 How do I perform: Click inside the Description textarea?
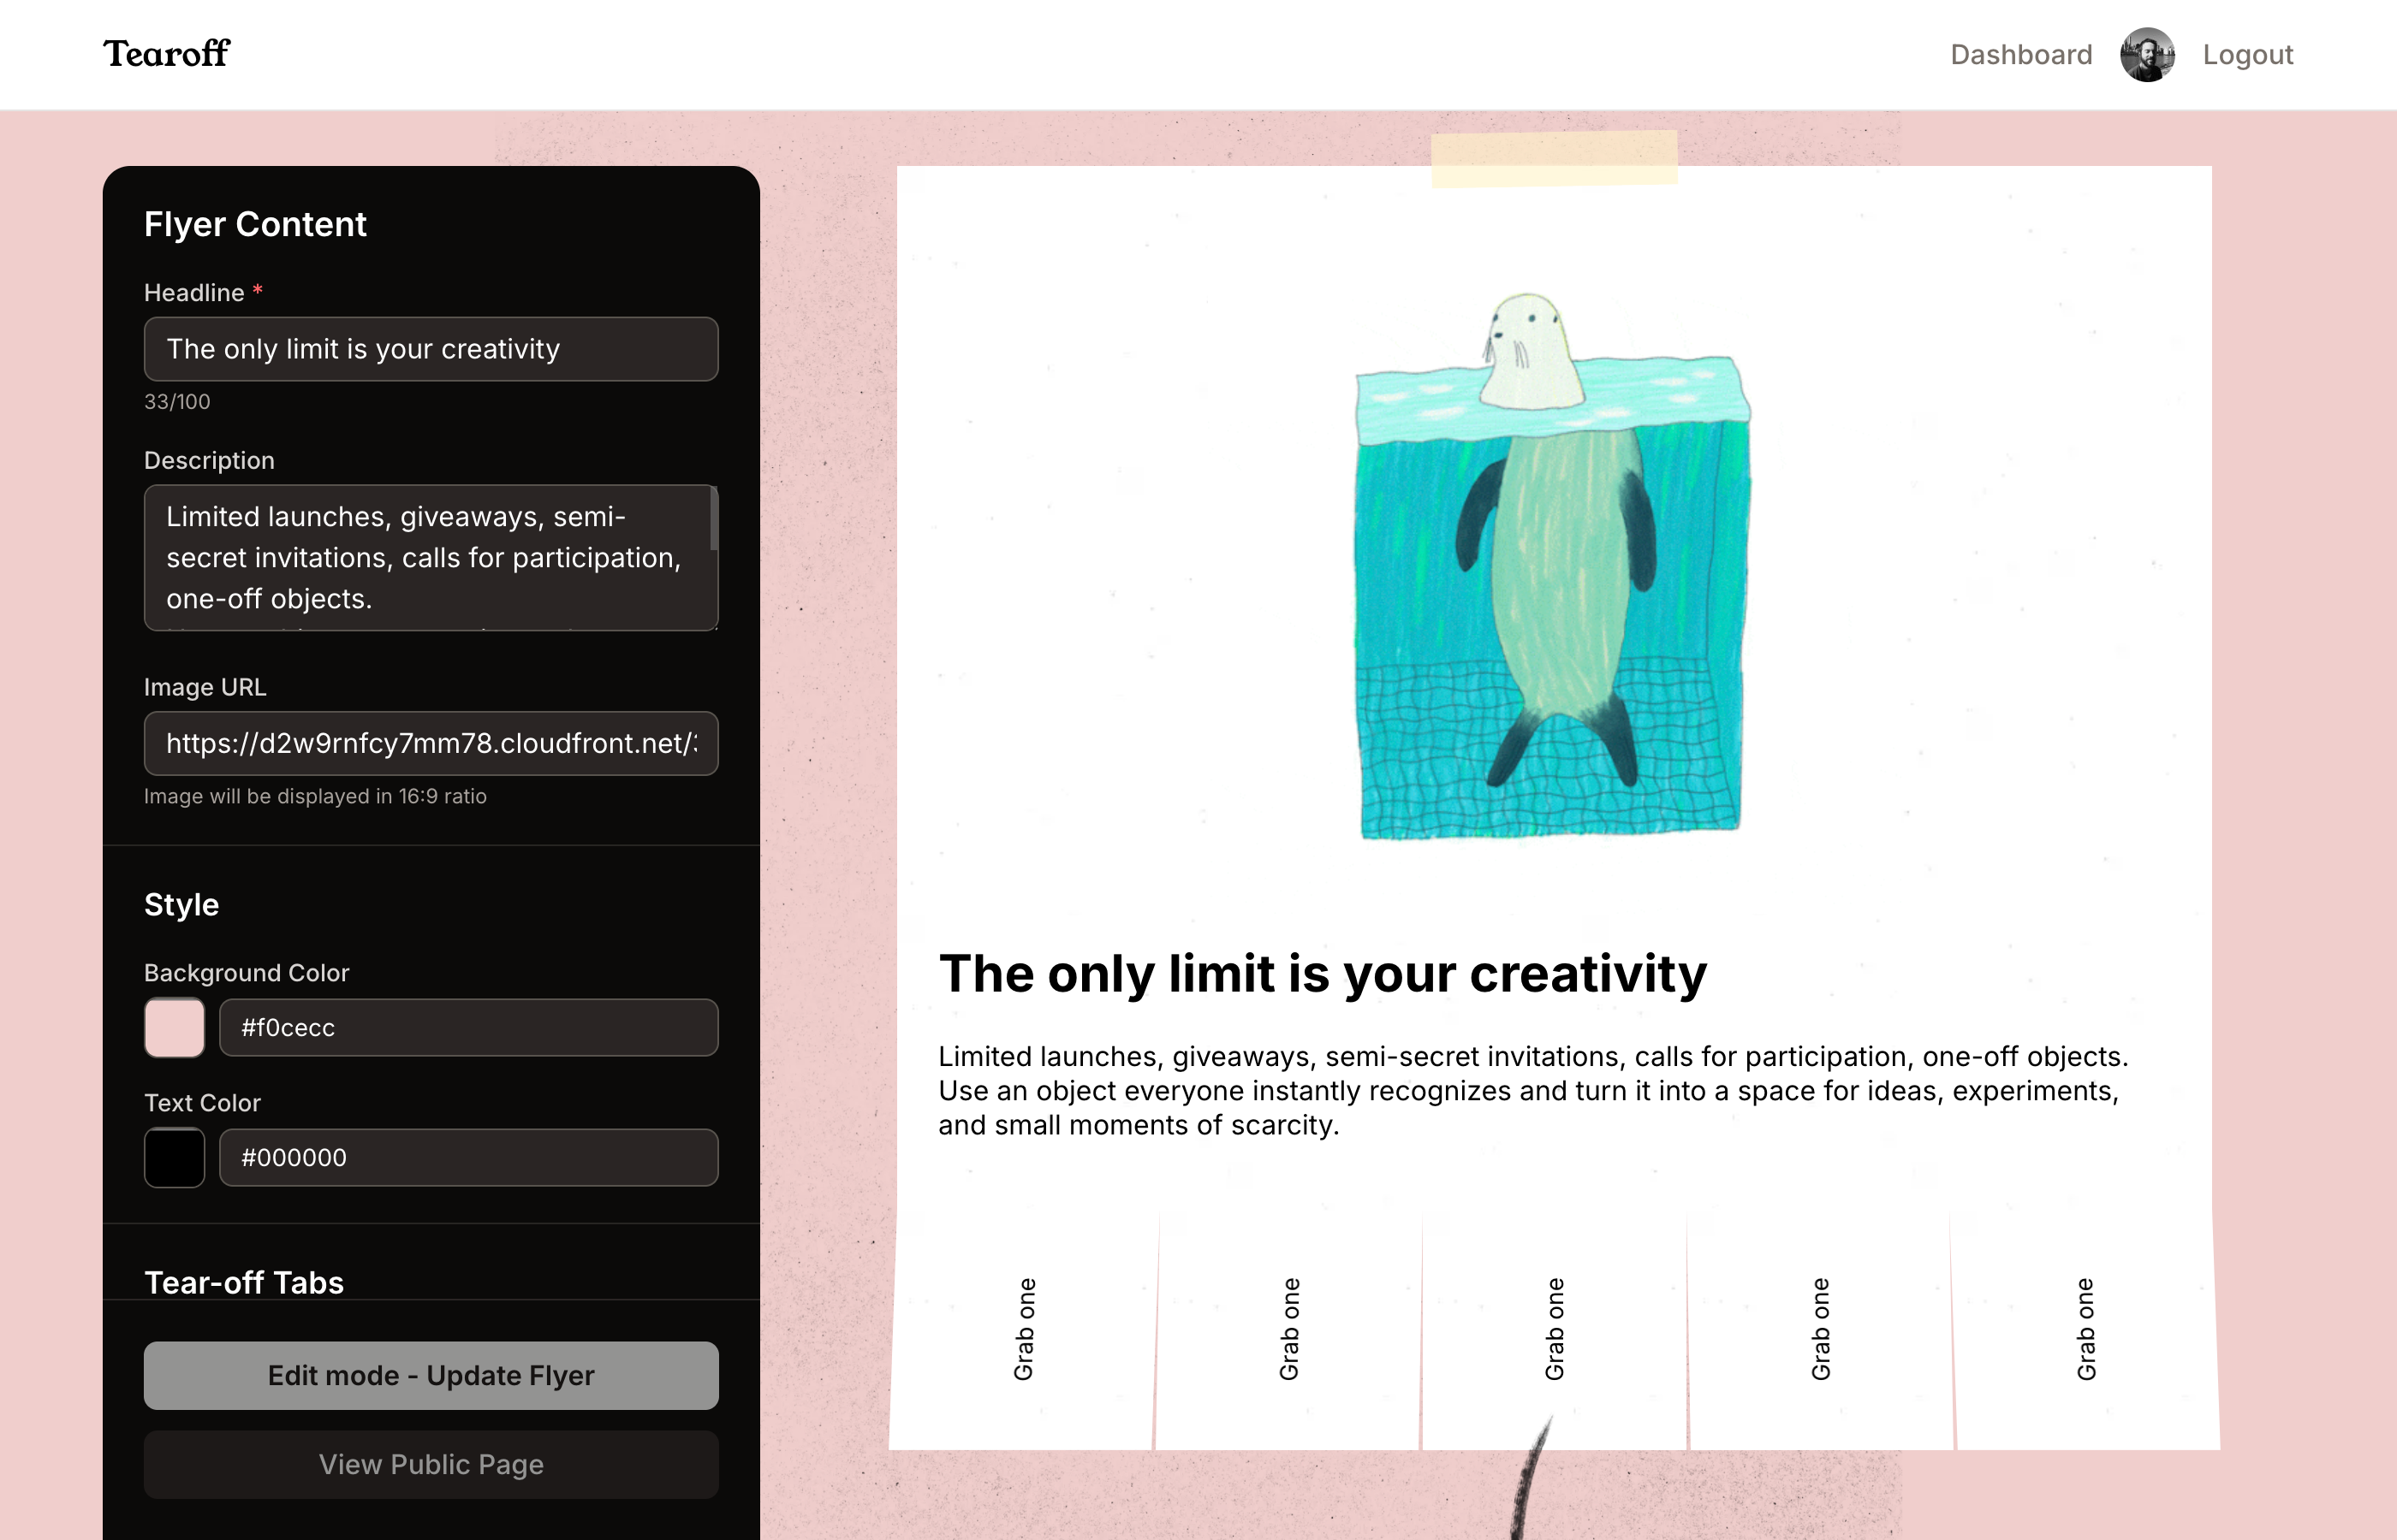pos(431,558)
